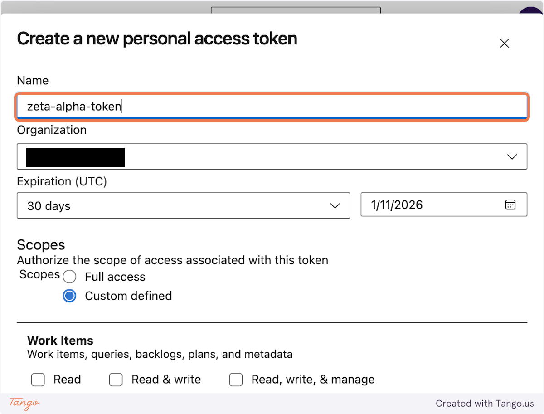The image size is (544, 414).
Task: Click the Tango logo in the footer
Action: [x=23, y=404]
